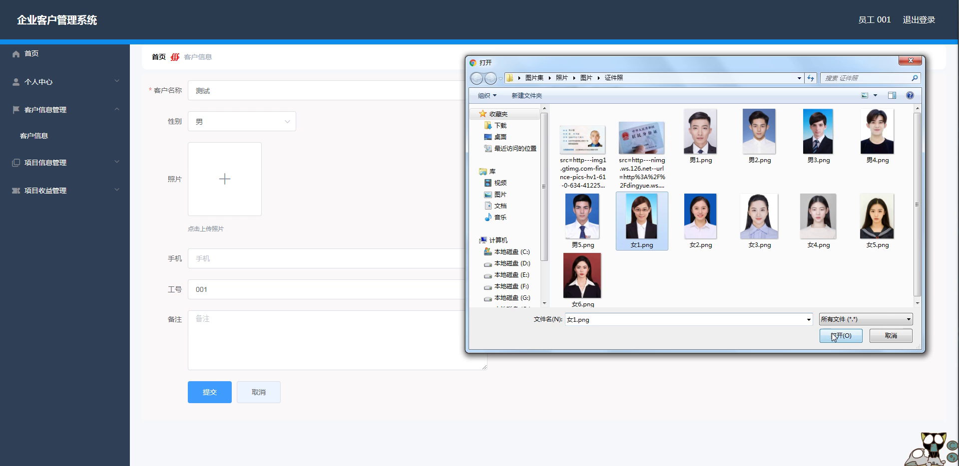Click the forward navigation arrow in dialog
Screen dimensions: 959x466
(490, 78)
